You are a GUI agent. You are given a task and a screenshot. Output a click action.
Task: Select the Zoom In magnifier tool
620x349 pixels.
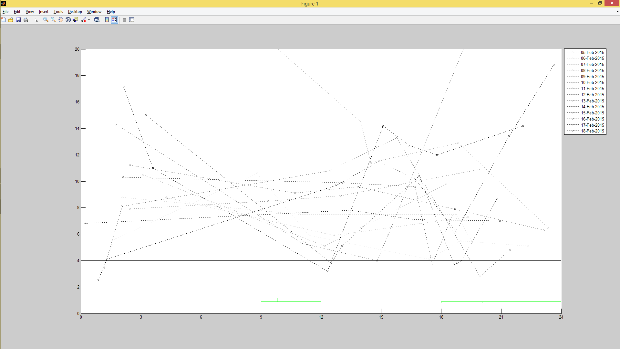pyautogui.click(x=46, y=20)
